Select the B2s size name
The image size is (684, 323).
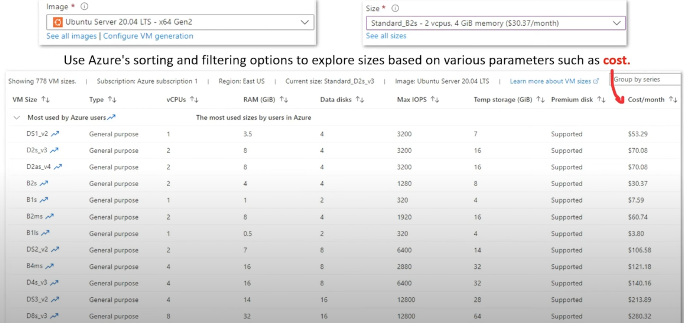[32, 183]
